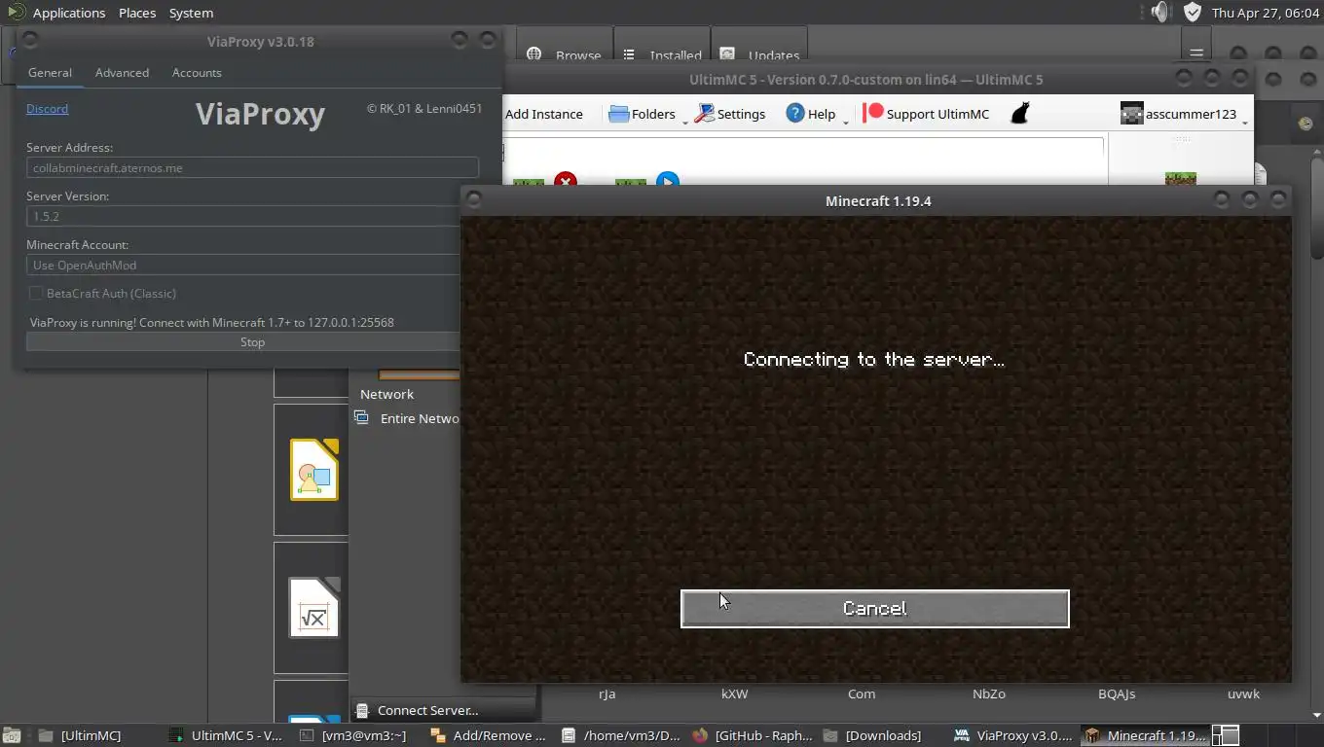This screenshot has width=1324, height=747.
Task: Expand the Folders dropdown arrow
Action: tap(684, 123)
